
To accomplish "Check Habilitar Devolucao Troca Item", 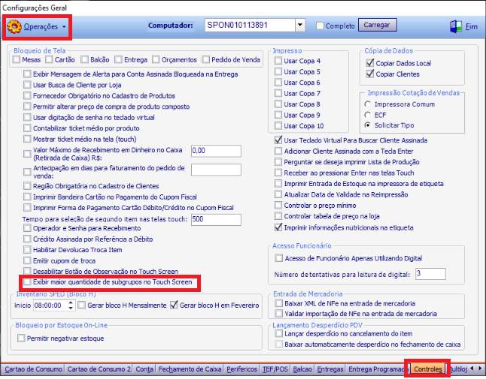I will pos(27,250).
